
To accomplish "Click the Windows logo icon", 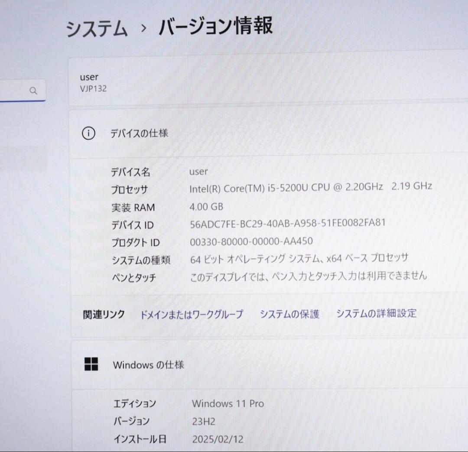I will tap(91, 364).
